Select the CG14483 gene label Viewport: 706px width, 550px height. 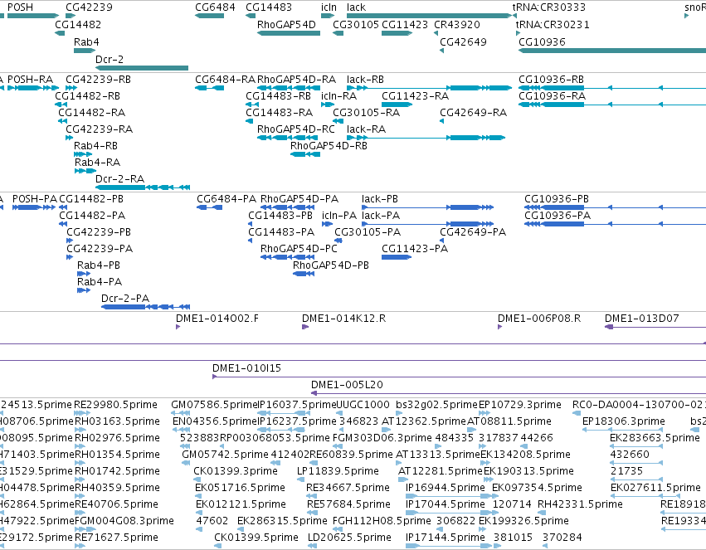269,7
